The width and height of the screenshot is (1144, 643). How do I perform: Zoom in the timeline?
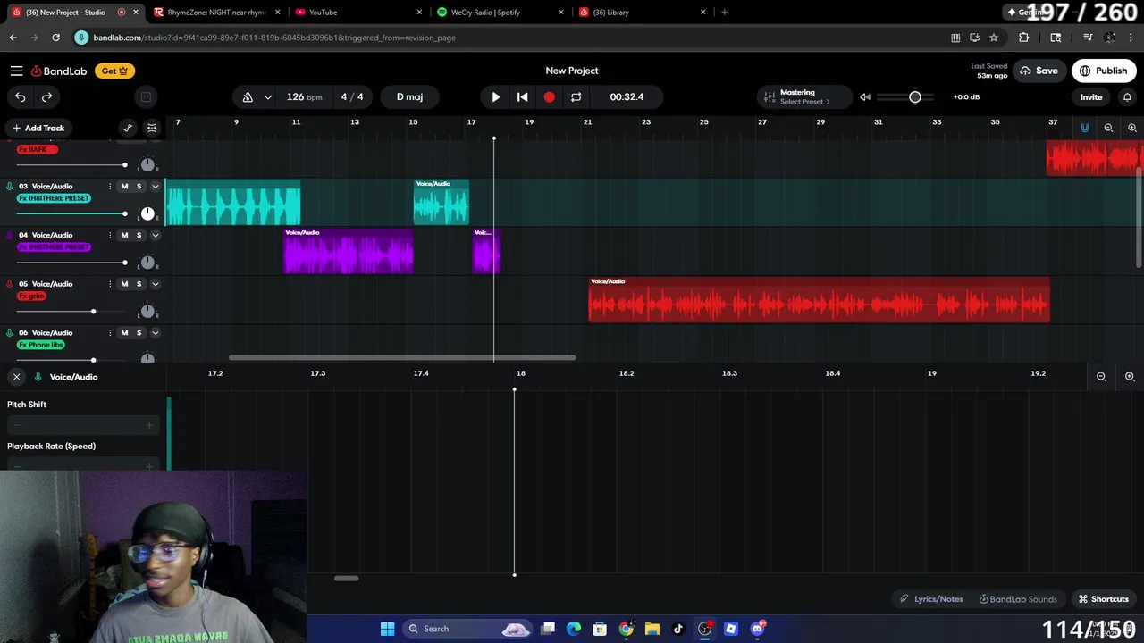pos(1132,128)
